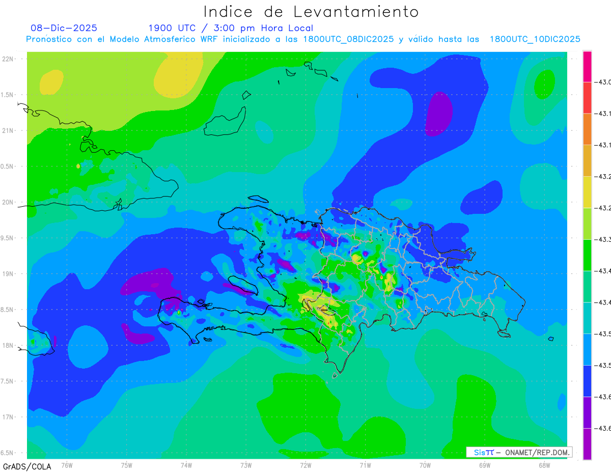Click the "72W" longitude label
611x472 pixels.
[305, 465]
